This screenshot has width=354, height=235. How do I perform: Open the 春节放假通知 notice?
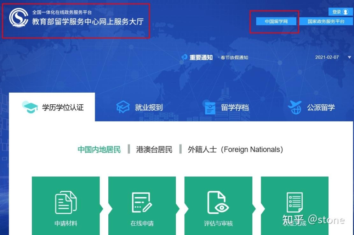234,58
